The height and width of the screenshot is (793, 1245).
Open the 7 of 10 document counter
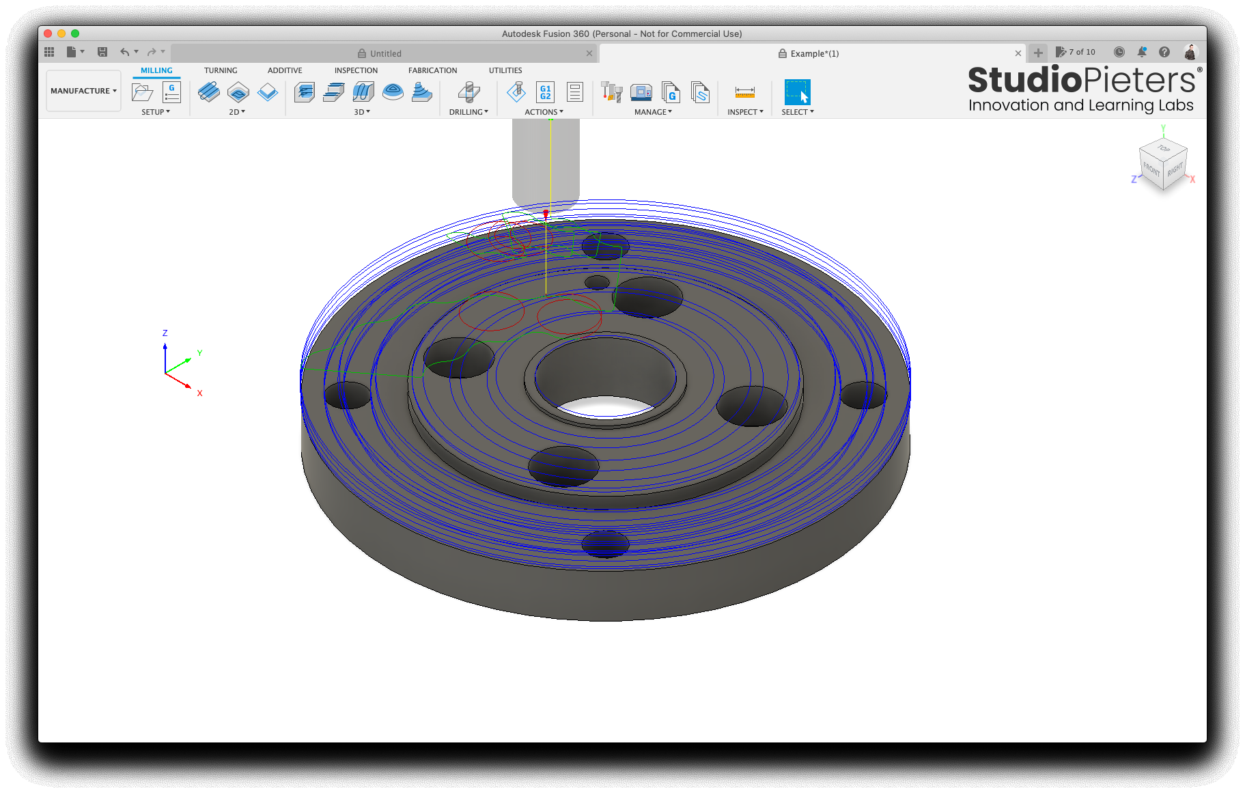(1076, 52)
